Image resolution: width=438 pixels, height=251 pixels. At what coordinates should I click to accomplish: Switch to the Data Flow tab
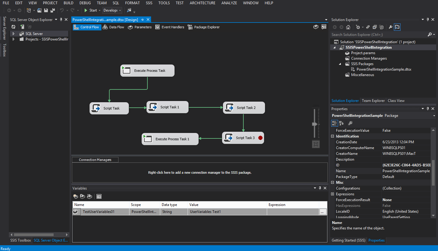[113, 27]
